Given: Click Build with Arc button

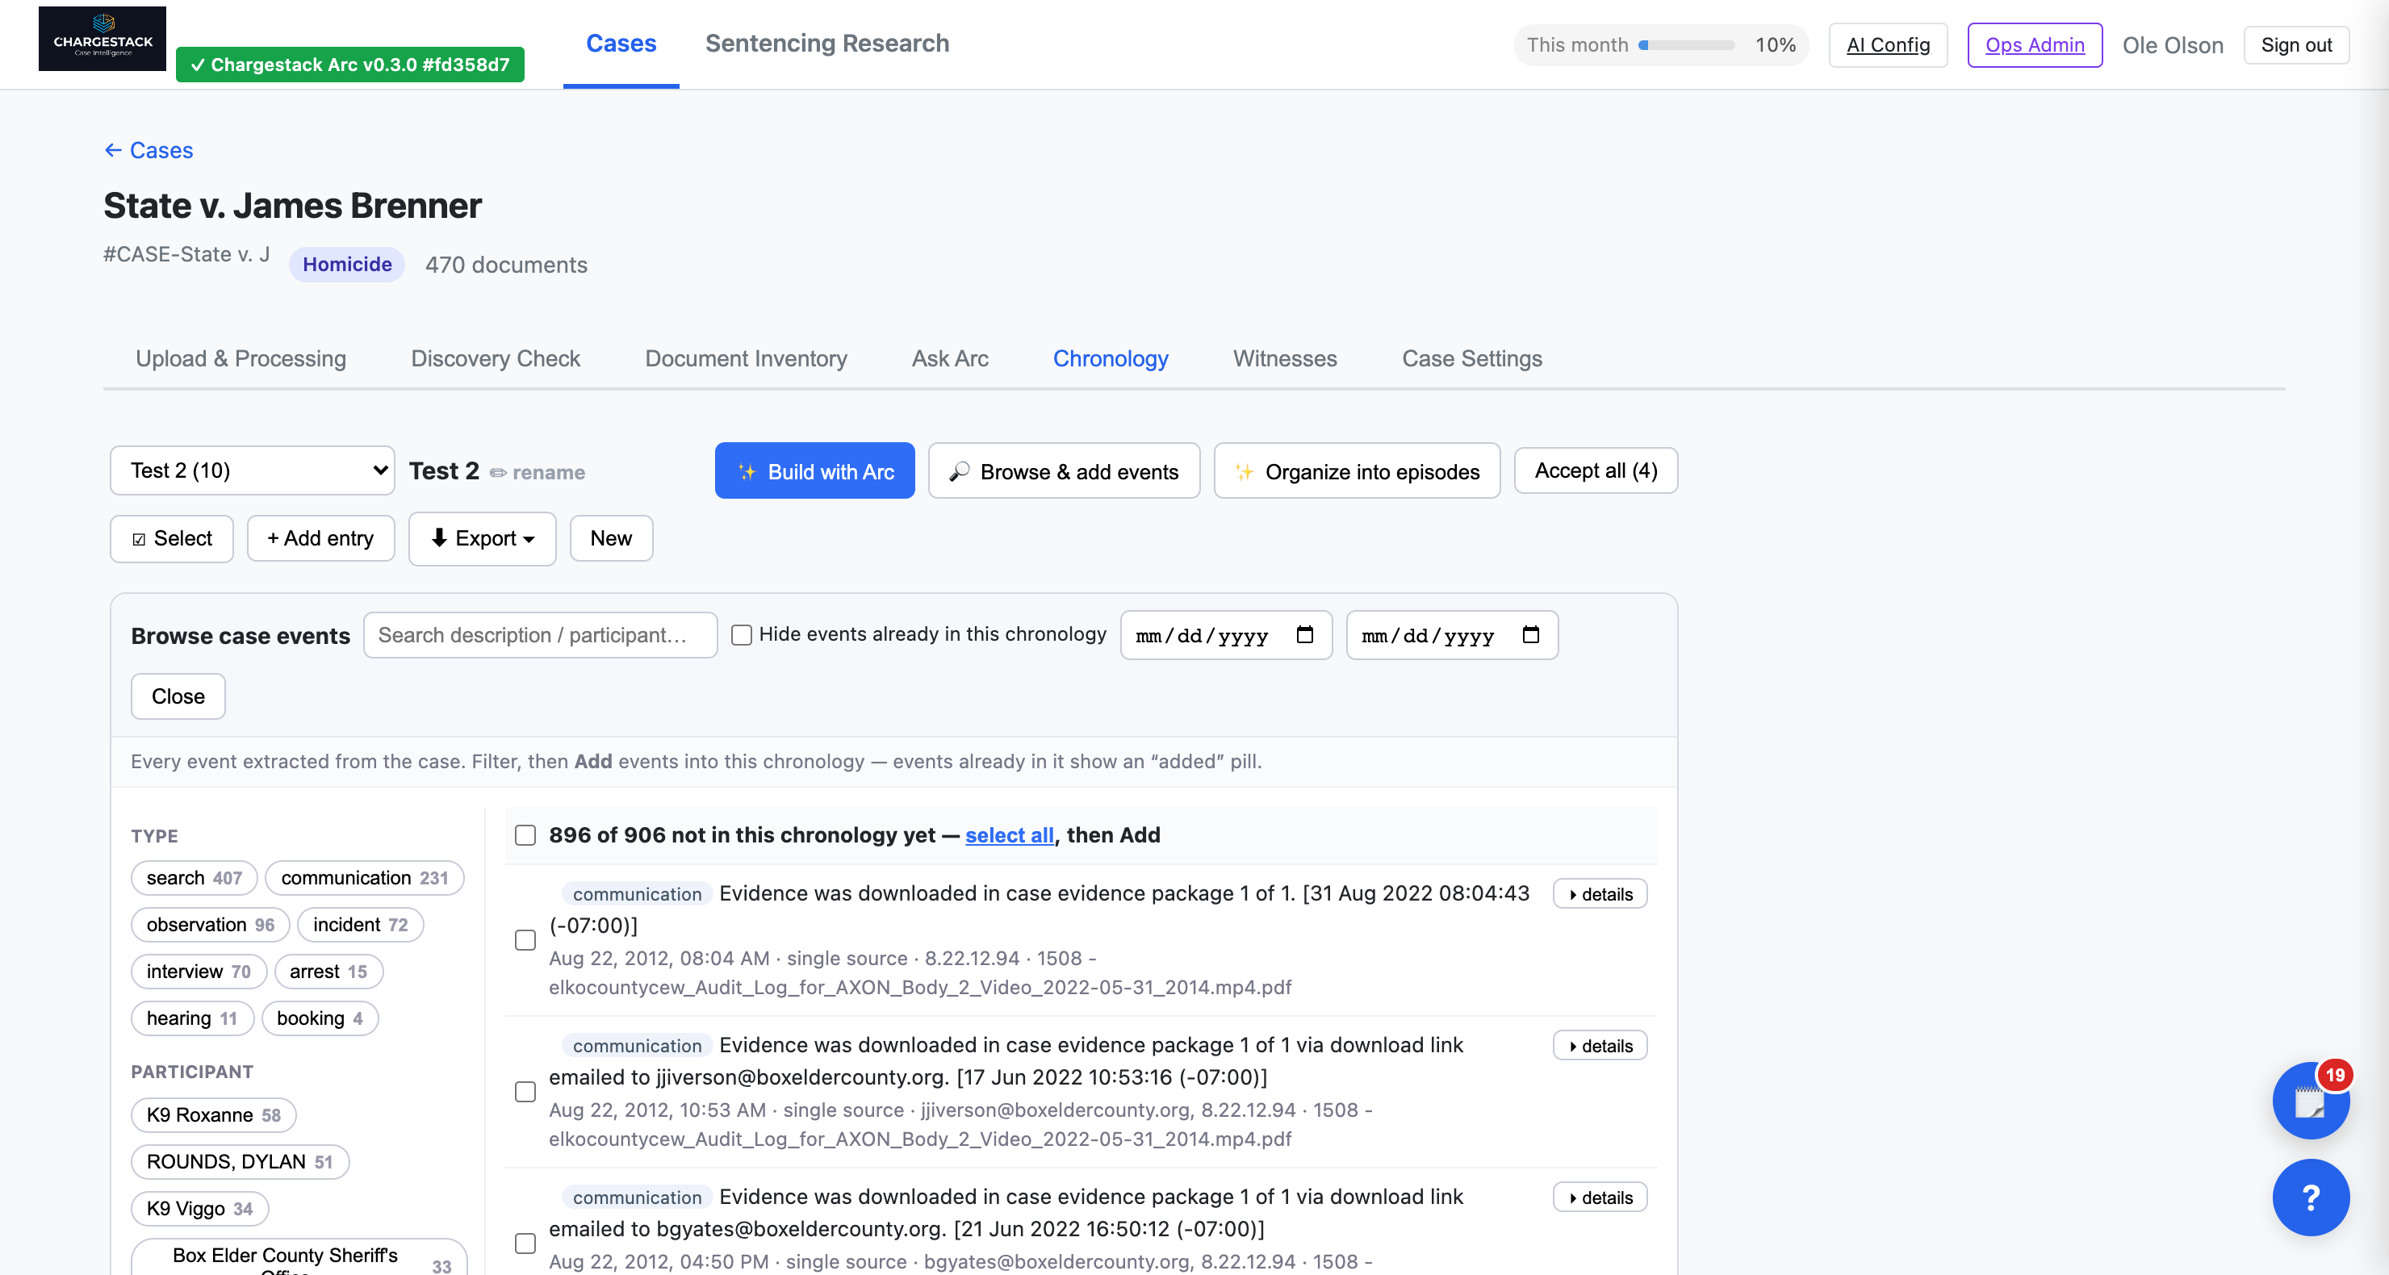Looking at the screenshot, I should coord(814,471).
